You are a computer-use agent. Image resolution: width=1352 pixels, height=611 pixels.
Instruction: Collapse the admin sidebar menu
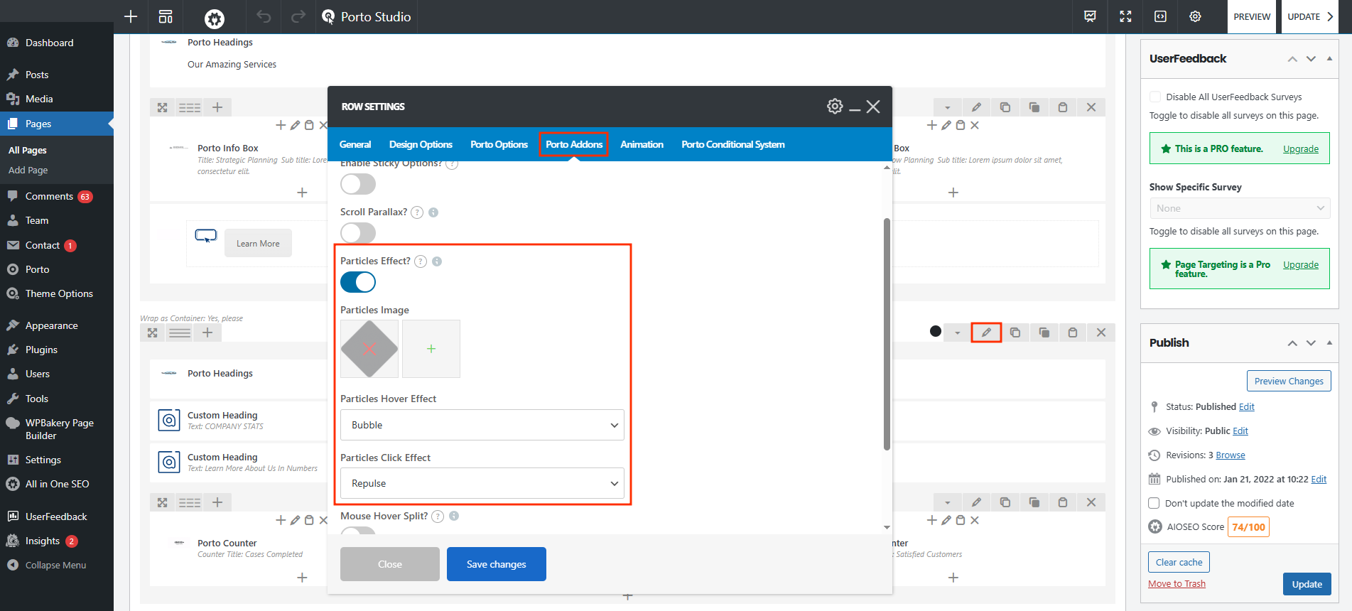55,565
